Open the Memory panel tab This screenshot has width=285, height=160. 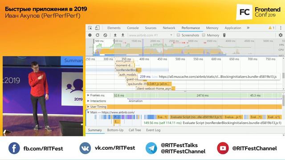[x=212, y=28]
